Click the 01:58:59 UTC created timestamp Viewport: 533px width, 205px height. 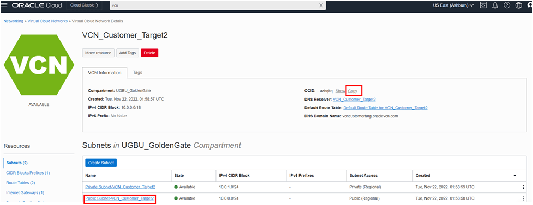(445, 187)
